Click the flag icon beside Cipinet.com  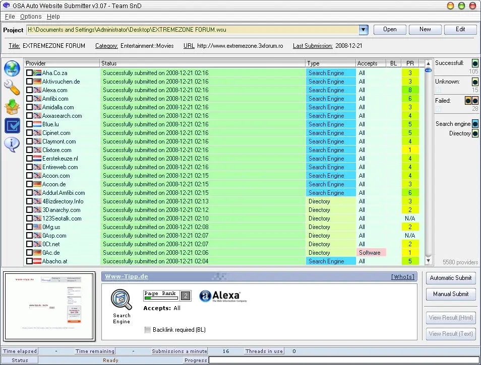(37, 133)
